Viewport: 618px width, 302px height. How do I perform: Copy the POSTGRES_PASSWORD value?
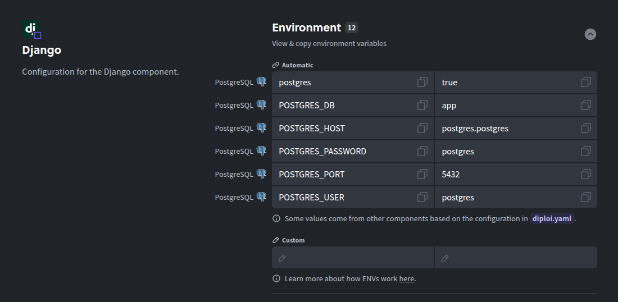tap(585, 151)
